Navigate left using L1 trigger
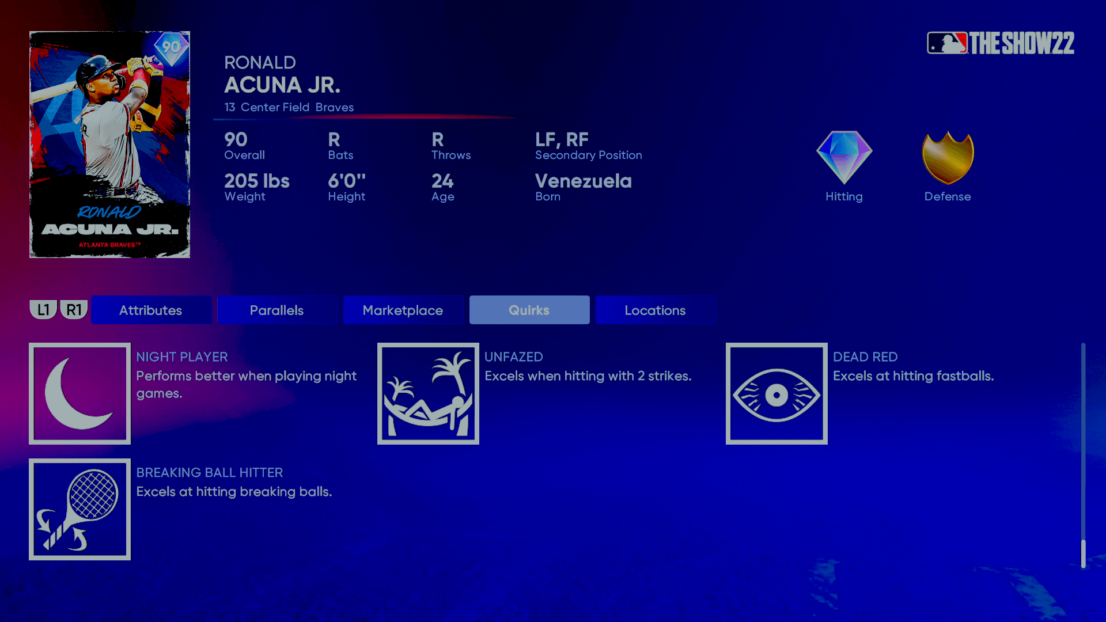The image size is (1106, 622). pos(43,309)
